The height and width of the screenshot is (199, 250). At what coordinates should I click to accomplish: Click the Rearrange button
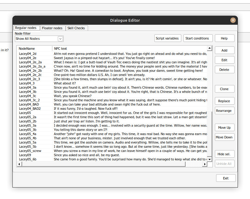(x=225, y=111)
